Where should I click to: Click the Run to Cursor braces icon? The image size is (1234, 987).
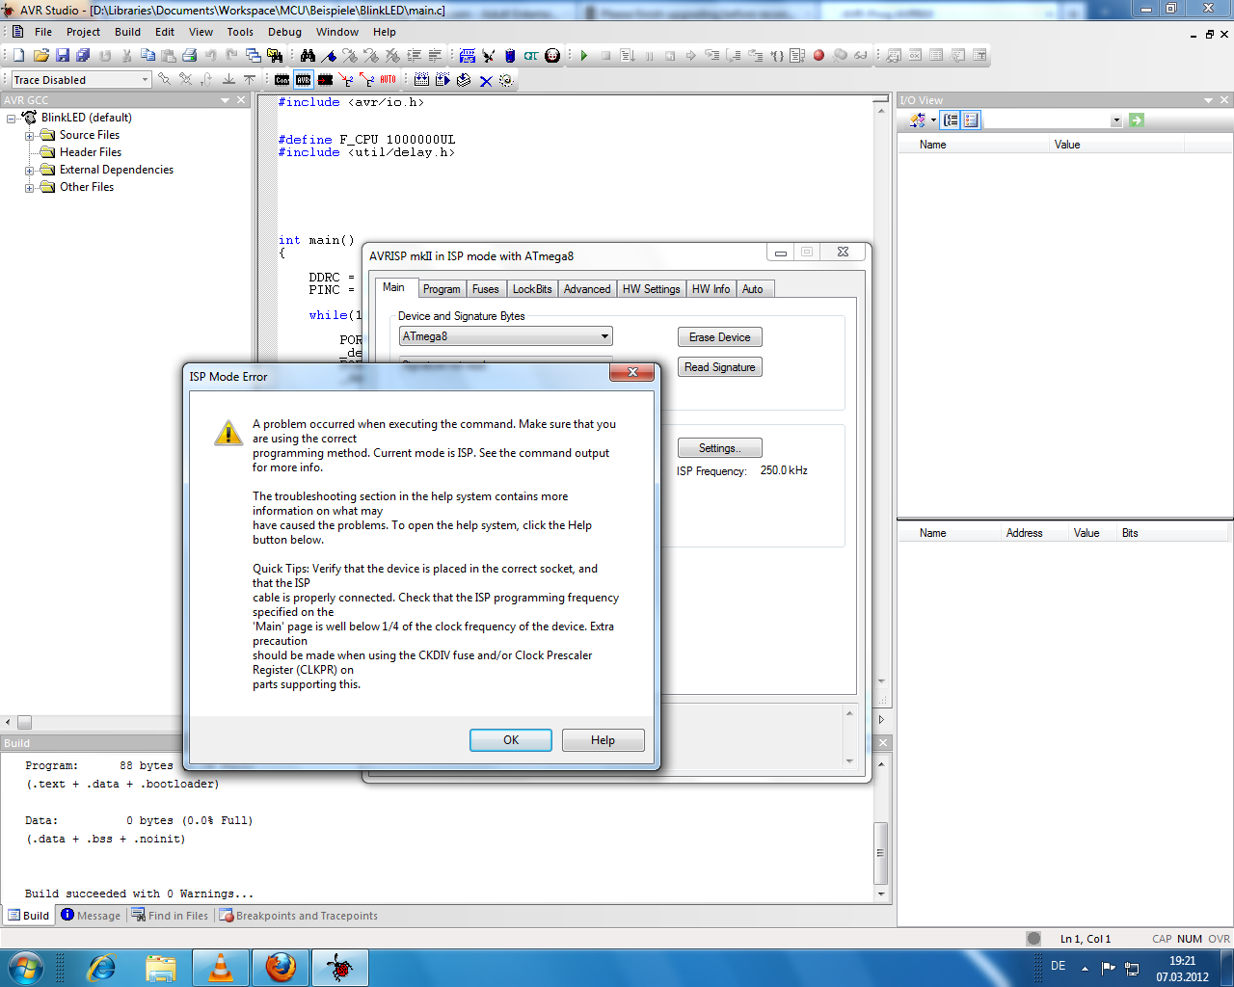pyautogui.click(x=777, y=56)
